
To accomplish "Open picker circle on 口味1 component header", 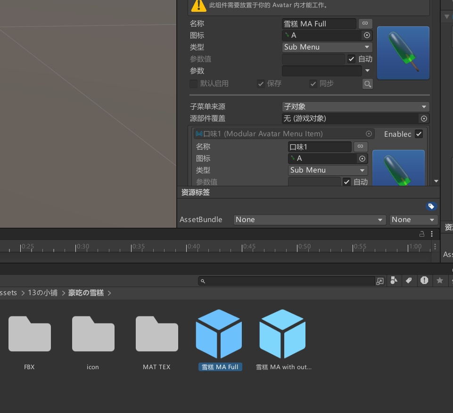I will (x=369, y=133).
